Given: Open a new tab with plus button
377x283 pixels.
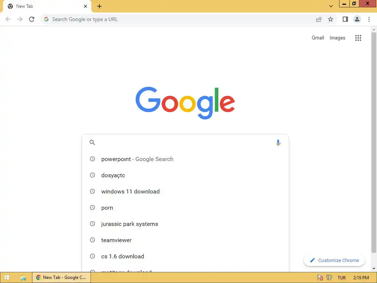Looking at the screenshot, I should click(x=99, y=6).
